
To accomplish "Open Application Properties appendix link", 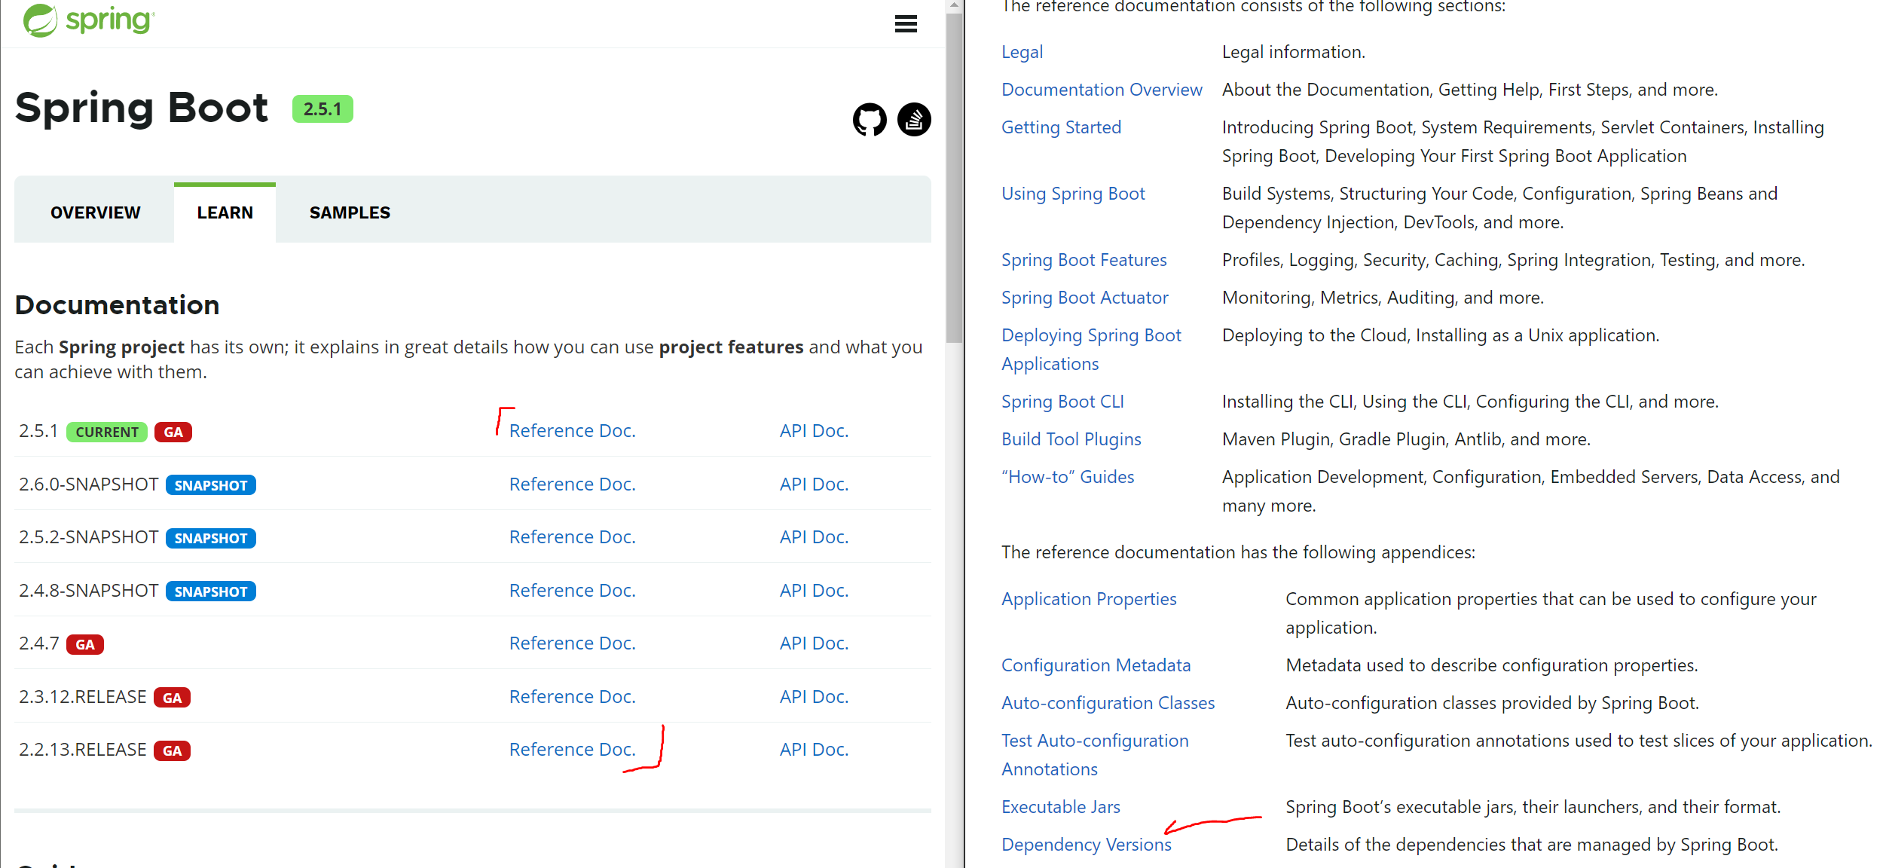I will [1088, 599].
